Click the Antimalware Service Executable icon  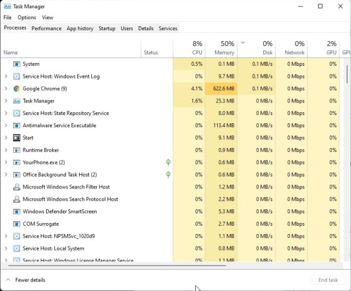[16, 125]
